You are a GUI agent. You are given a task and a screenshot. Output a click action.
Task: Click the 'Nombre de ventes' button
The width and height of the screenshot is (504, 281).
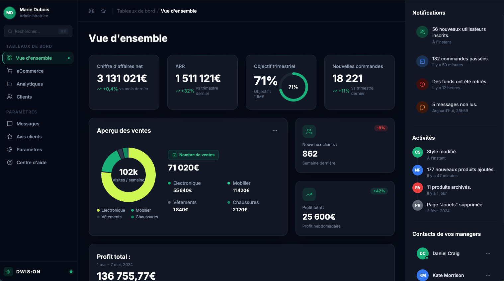point(193,155)
